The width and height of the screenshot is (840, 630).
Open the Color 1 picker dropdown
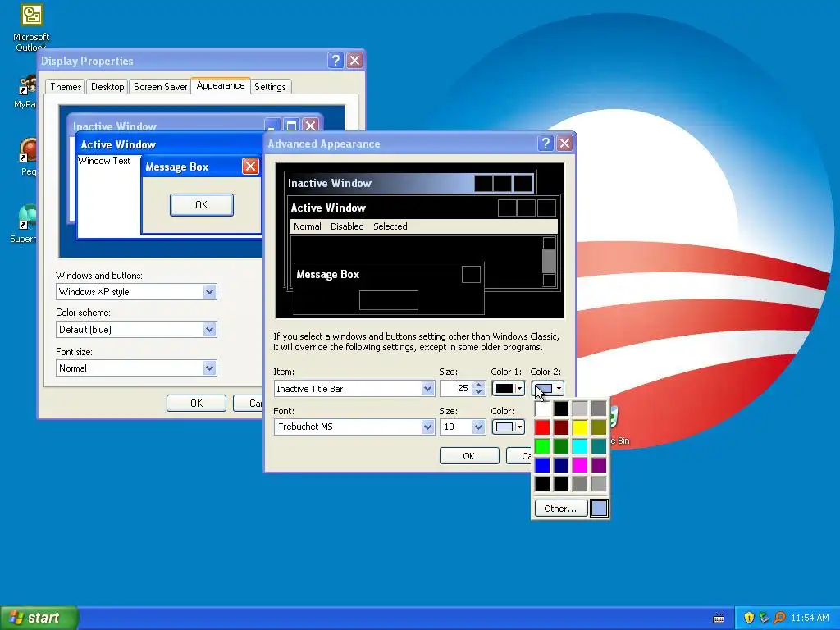tap(508, 388)
